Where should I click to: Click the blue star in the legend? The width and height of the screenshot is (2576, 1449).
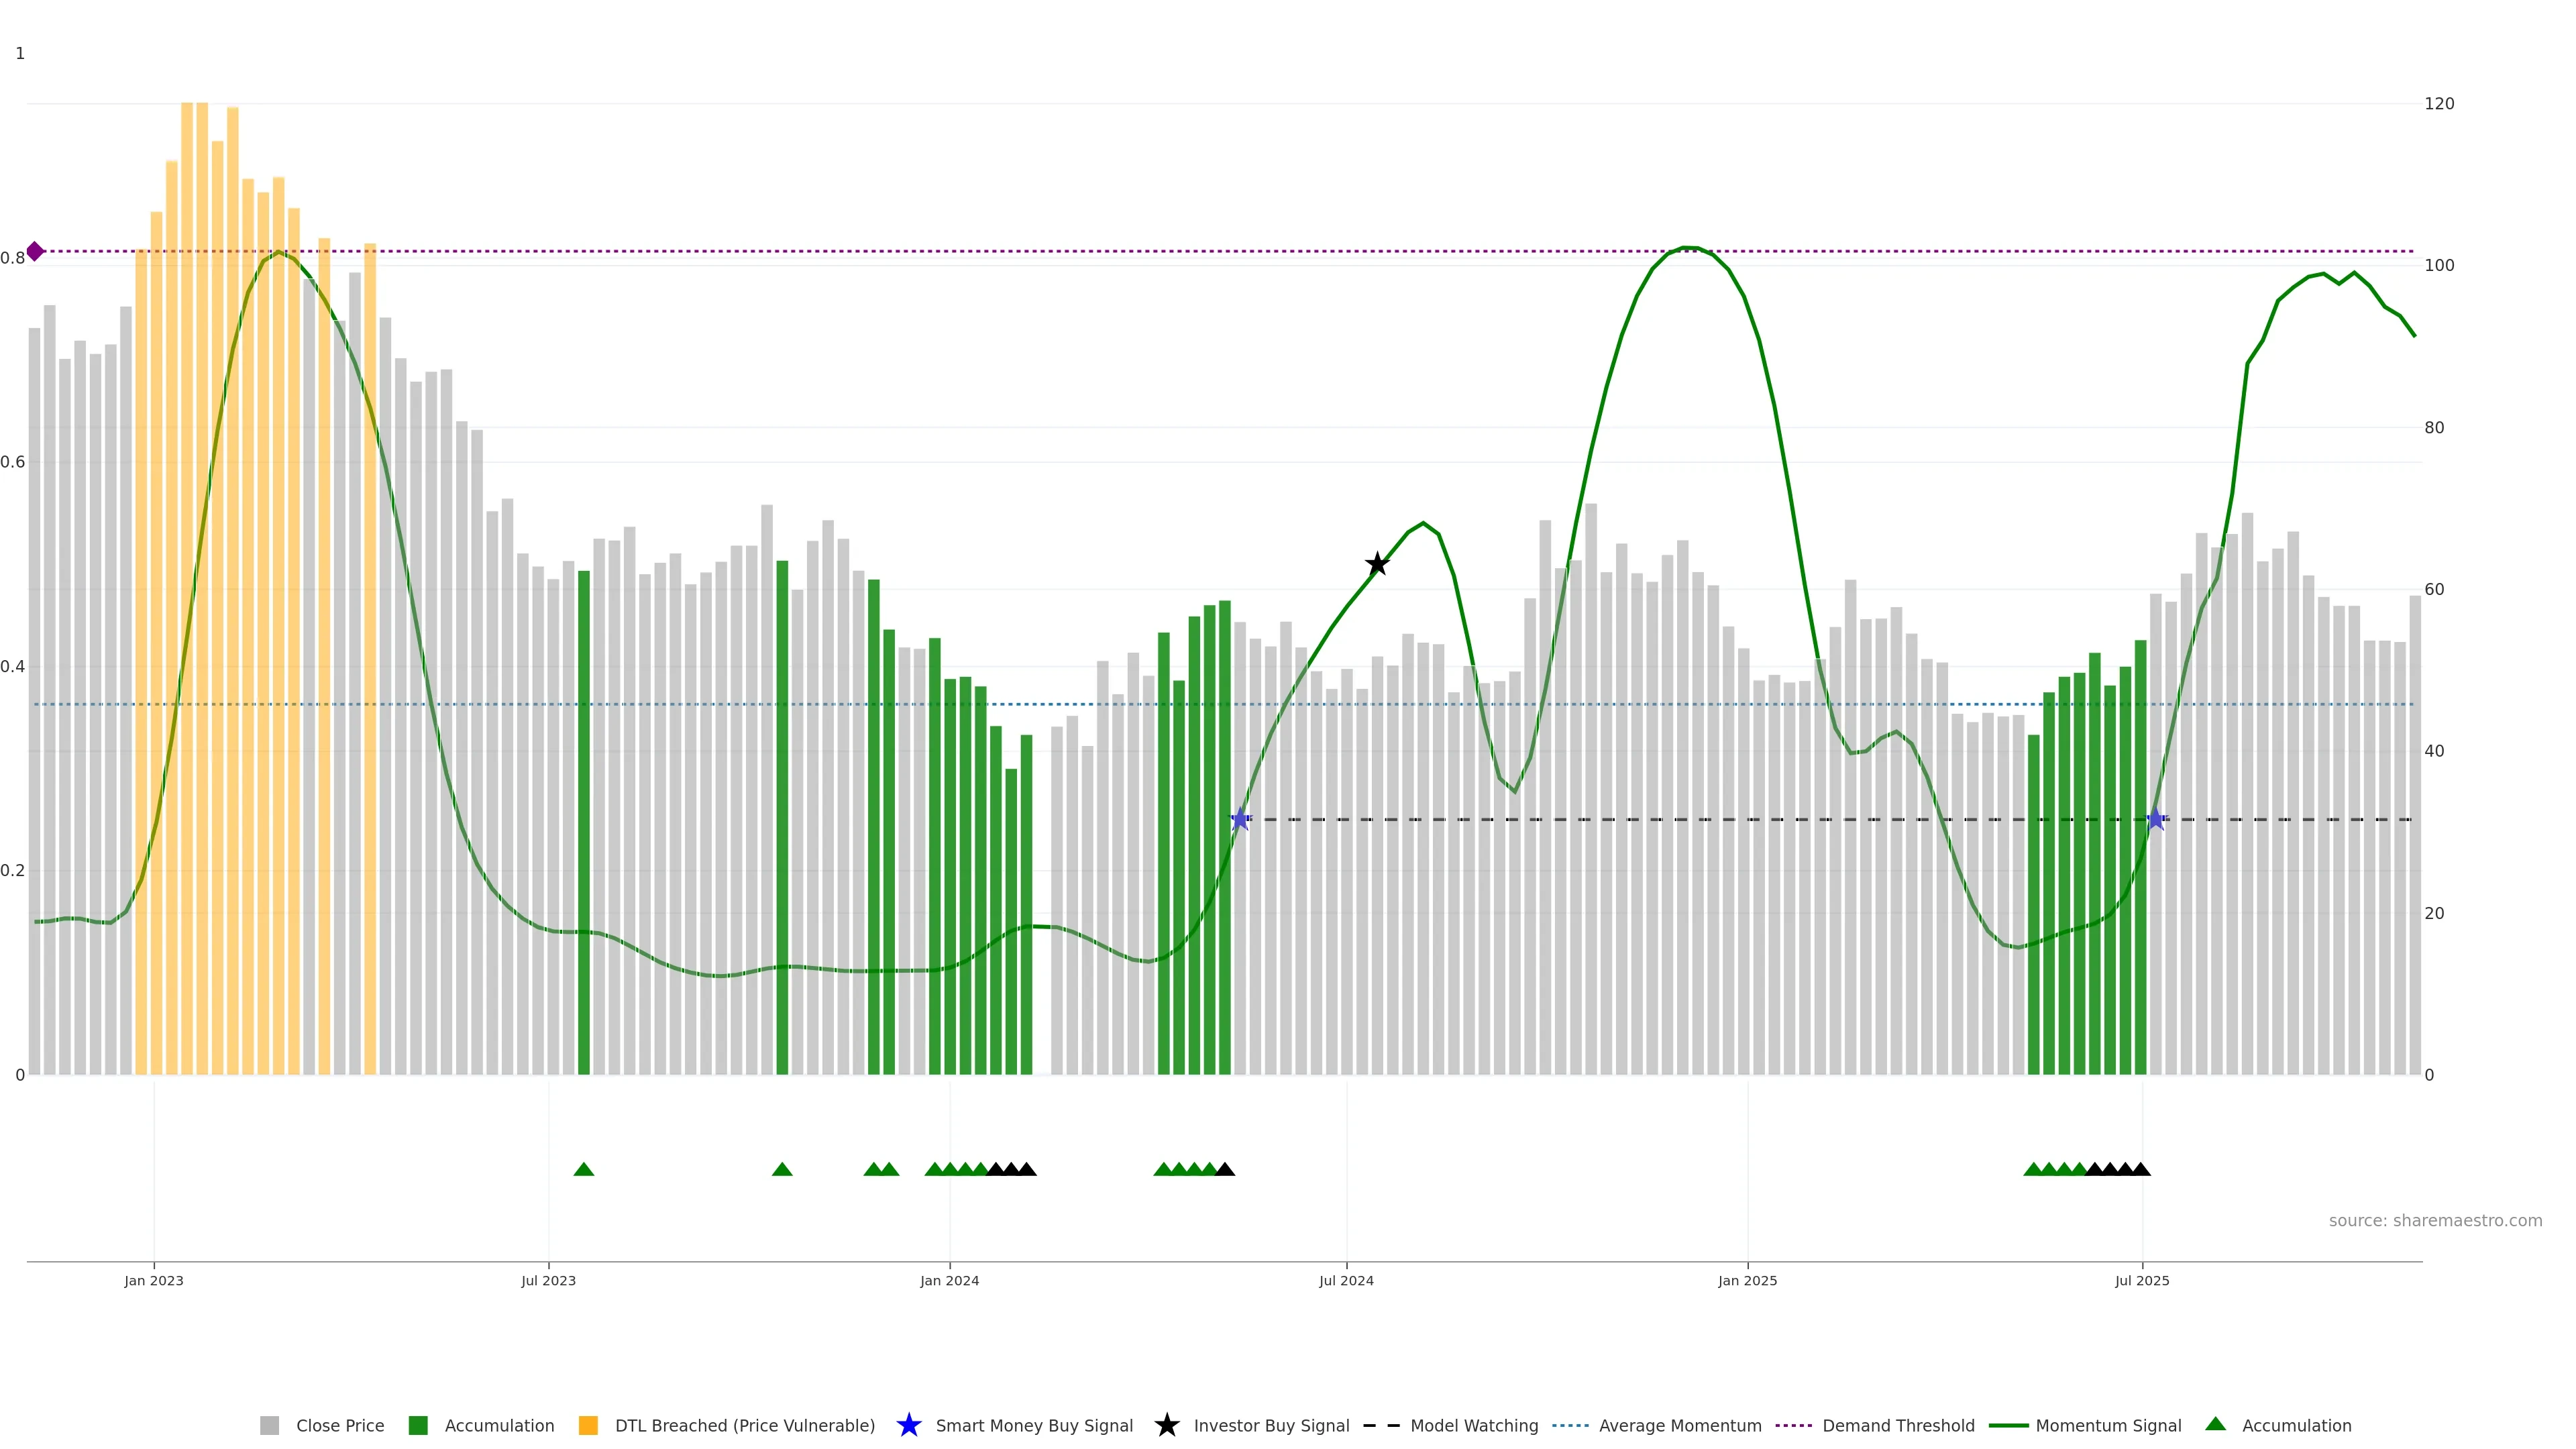[908, 1425]
